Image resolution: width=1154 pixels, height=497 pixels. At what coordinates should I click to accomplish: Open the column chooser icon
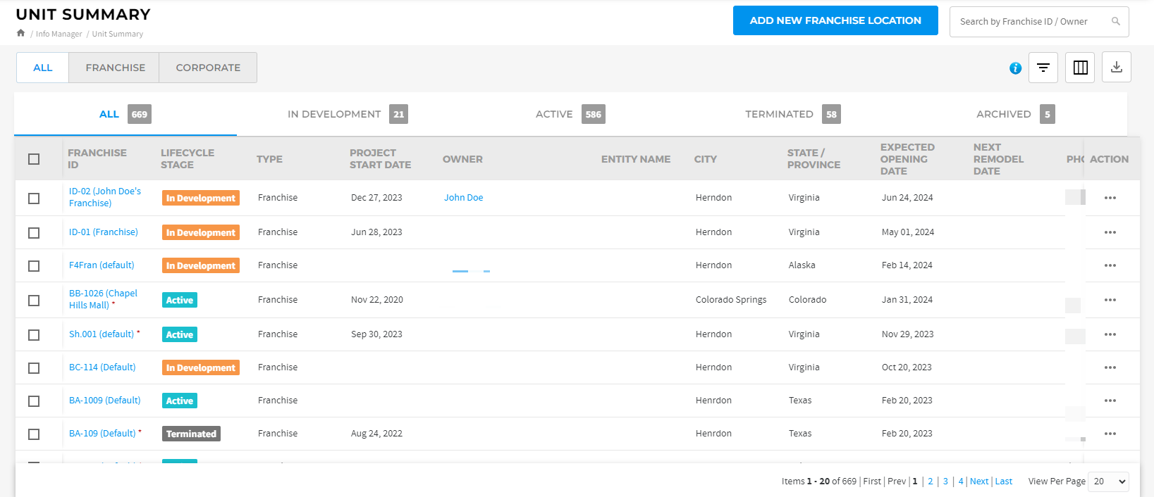click(1080, 68)
